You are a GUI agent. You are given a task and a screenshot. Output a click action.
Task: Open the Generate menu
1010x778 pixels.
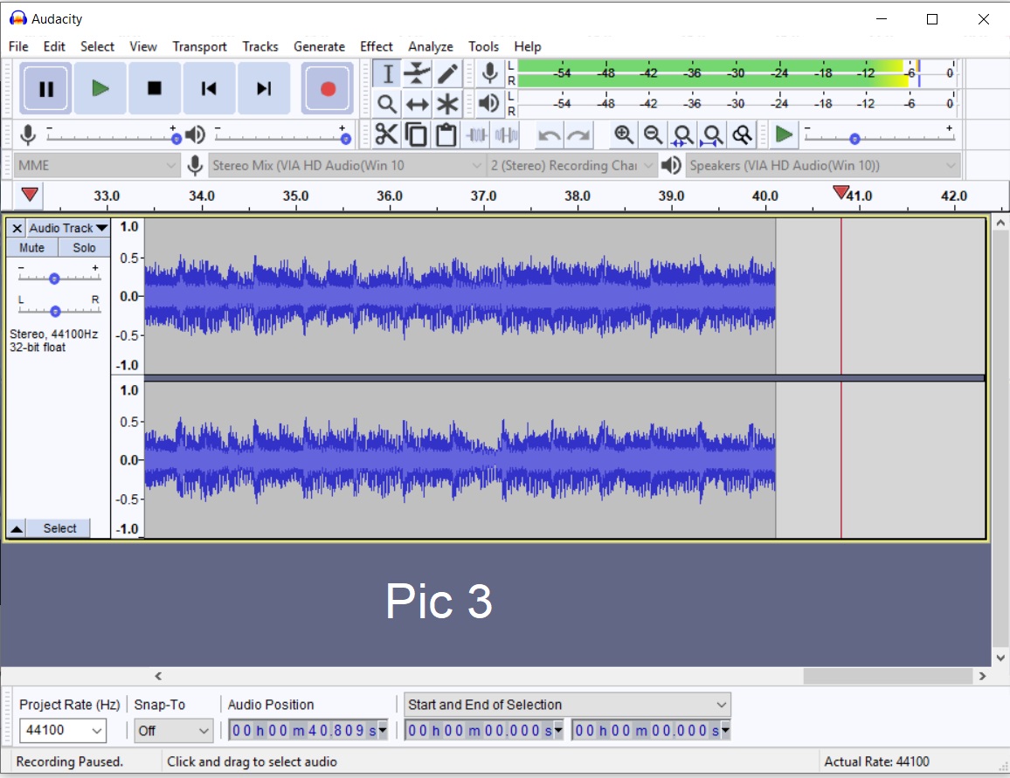point(319,46)
